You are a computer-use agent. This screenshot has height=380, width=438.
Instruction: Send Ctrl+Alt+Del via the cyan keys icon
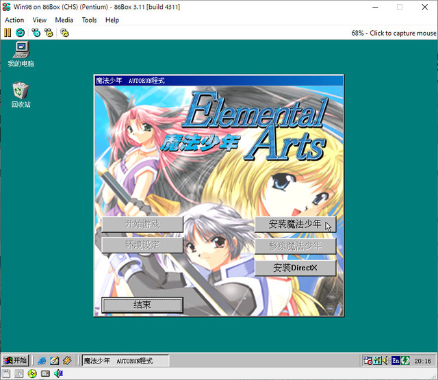click(x=36, y=33)
